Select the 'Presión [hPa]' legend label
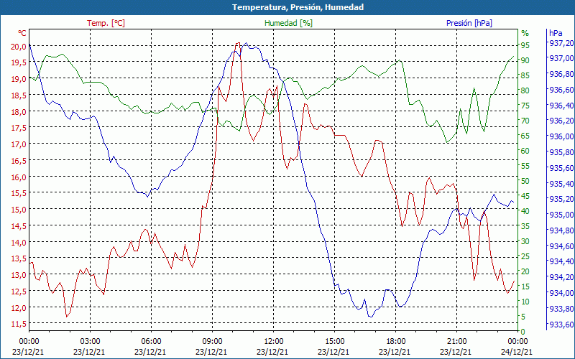 pyautogui.click(x=469, y=23)
